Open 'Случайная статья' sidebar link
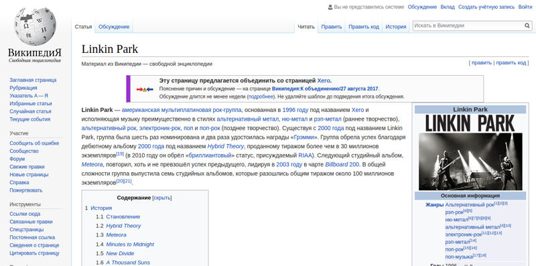The height and width of the screenshot is (266, 536). click(x=30, y=111)
